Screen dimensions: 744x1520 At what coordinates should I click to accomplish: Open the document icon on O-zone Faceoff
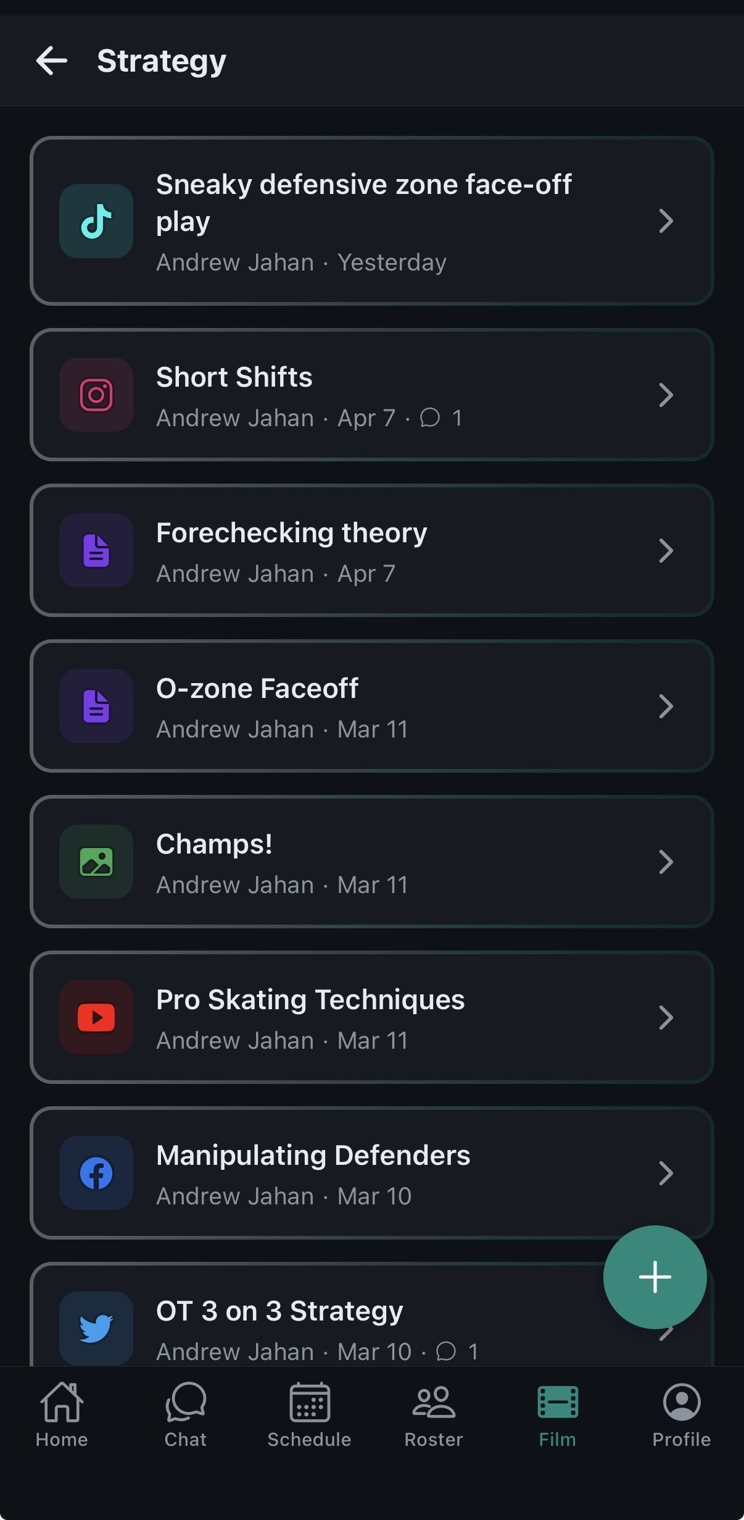[x=96, y=706]
